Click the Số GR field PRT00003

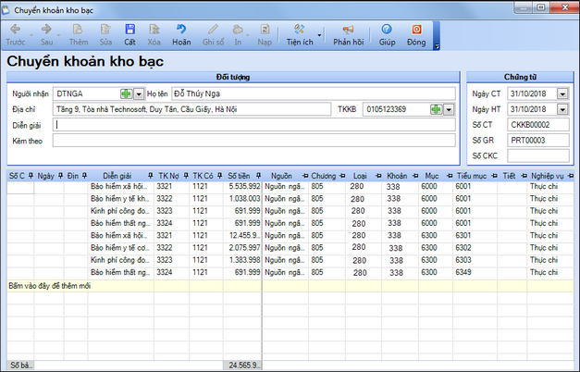538,141
